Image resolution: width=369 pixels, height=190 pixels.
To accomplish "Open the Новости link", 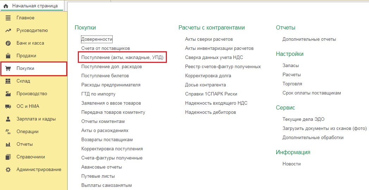I will [x=292, y=164].
